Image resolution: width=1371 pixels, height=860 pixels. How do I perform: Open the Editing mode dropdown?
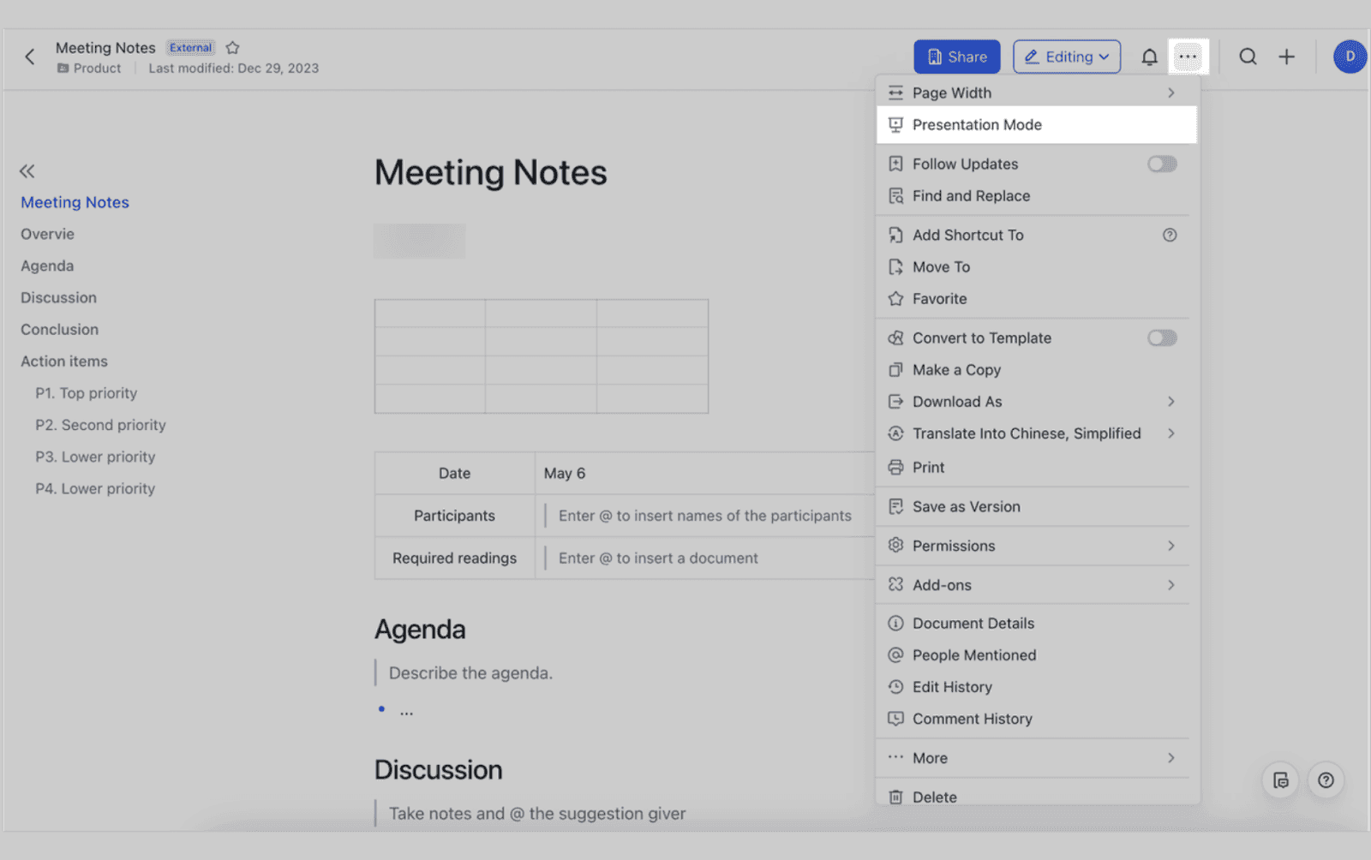pos(1067,57)
